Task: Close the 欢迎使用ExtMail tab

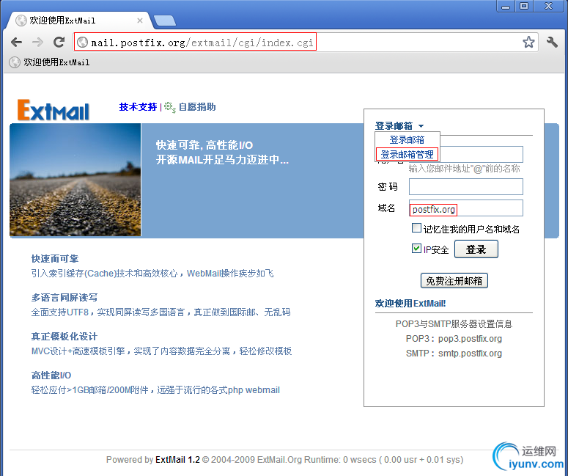Action: click(140, 21)
